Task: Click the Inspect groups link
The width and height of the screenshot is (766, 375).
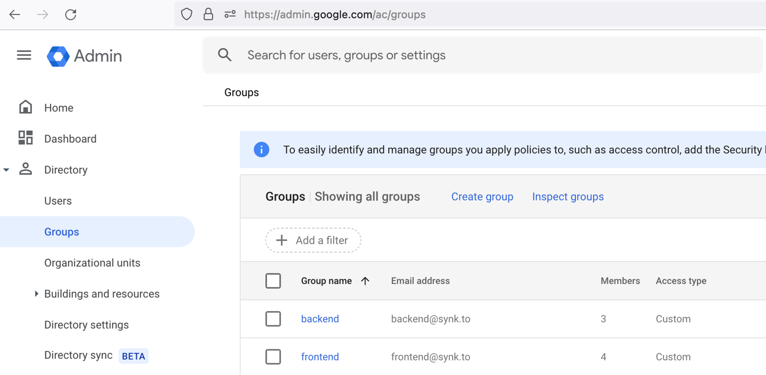Action: [567, 197]
